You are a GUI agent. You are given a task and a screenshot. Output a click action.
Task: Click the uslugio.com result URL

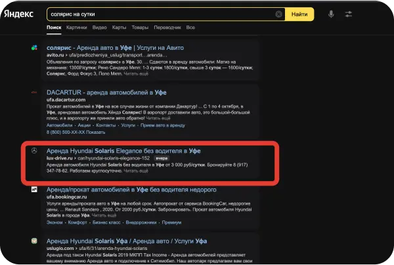pyautogui.click(x=97, y=248)
